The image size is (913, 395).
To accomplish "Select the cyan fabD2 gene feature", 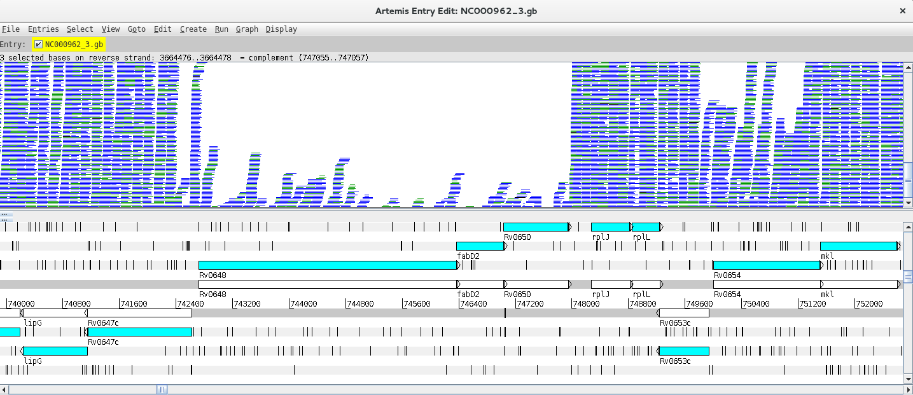I will [x=480, y=246].
